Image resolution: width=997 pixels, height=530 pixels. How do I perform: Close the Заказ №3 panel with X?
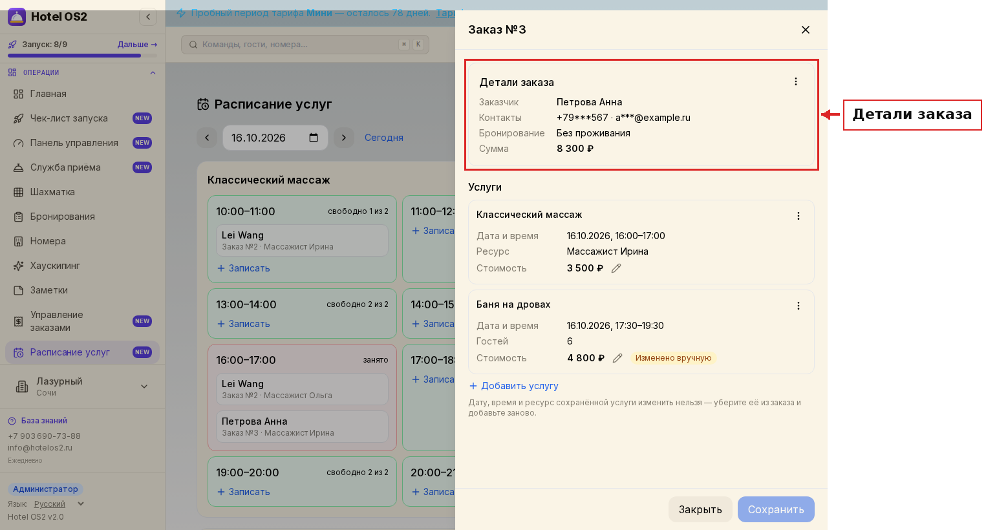point(806,30)
